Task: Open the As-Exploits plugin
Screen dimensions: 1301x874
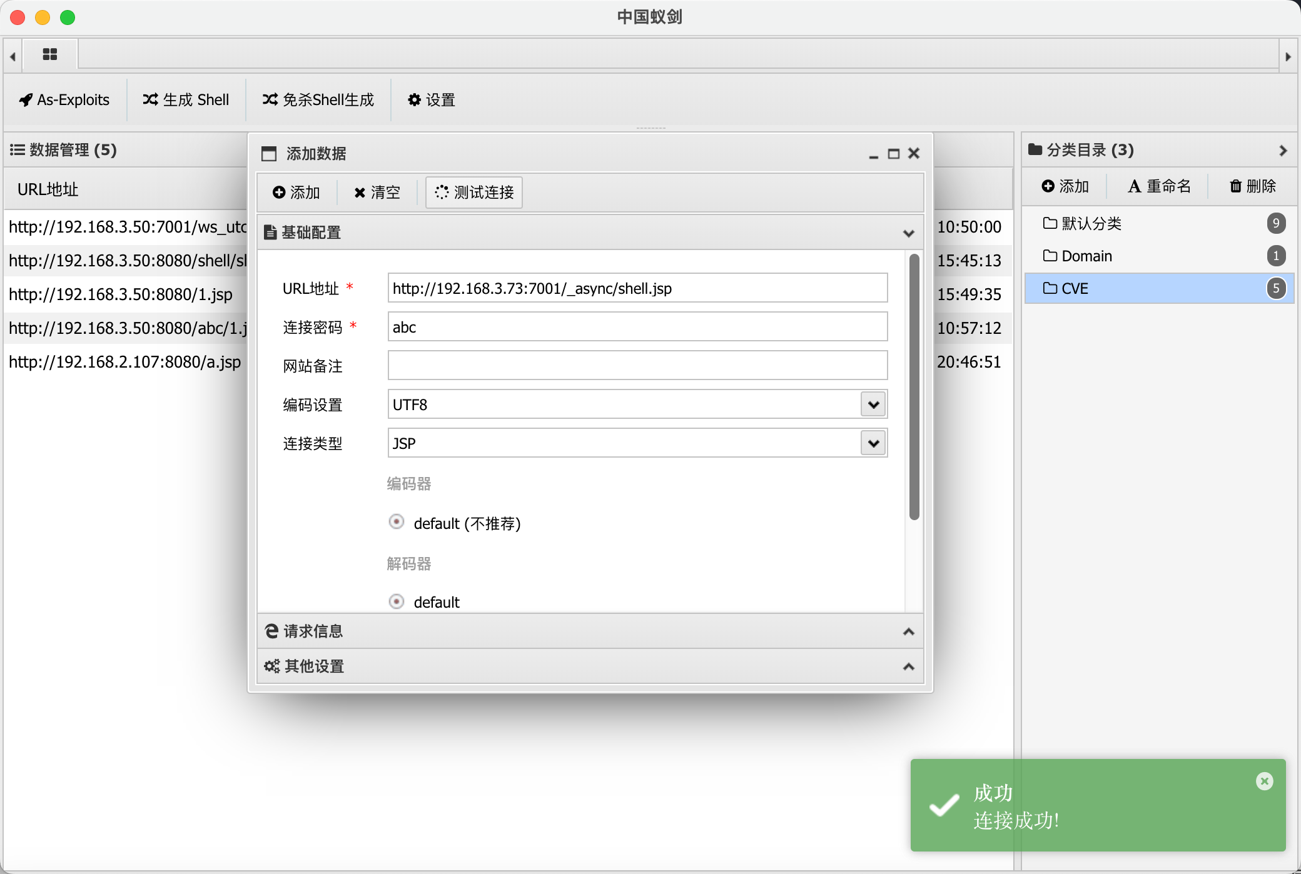Action: pos(64,100)
